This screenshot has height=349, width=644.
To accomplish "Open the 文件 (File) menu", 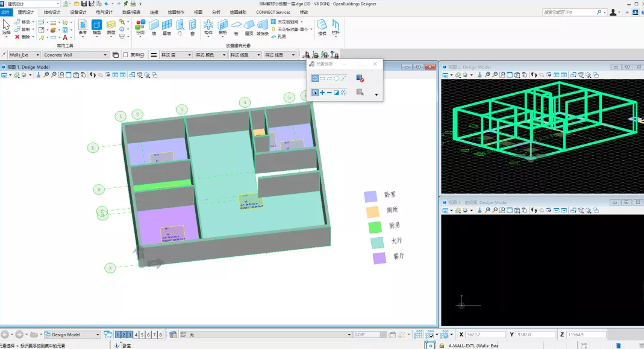I will click(6, 12).
